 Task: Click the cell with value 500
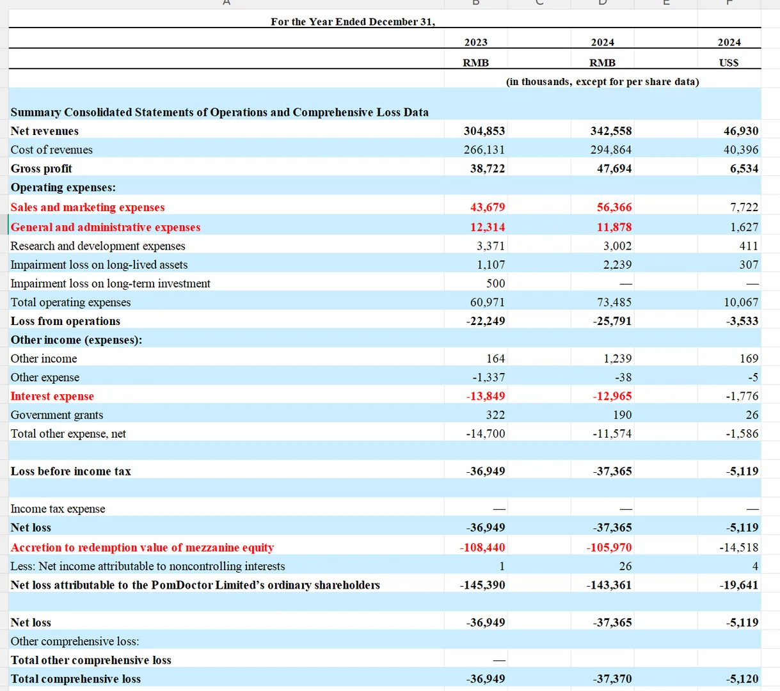point(496,283)
